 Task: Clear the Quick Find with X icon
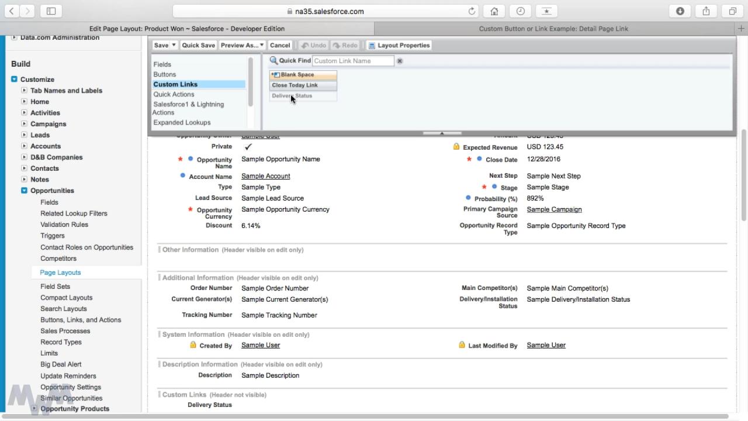pos(400,61)
